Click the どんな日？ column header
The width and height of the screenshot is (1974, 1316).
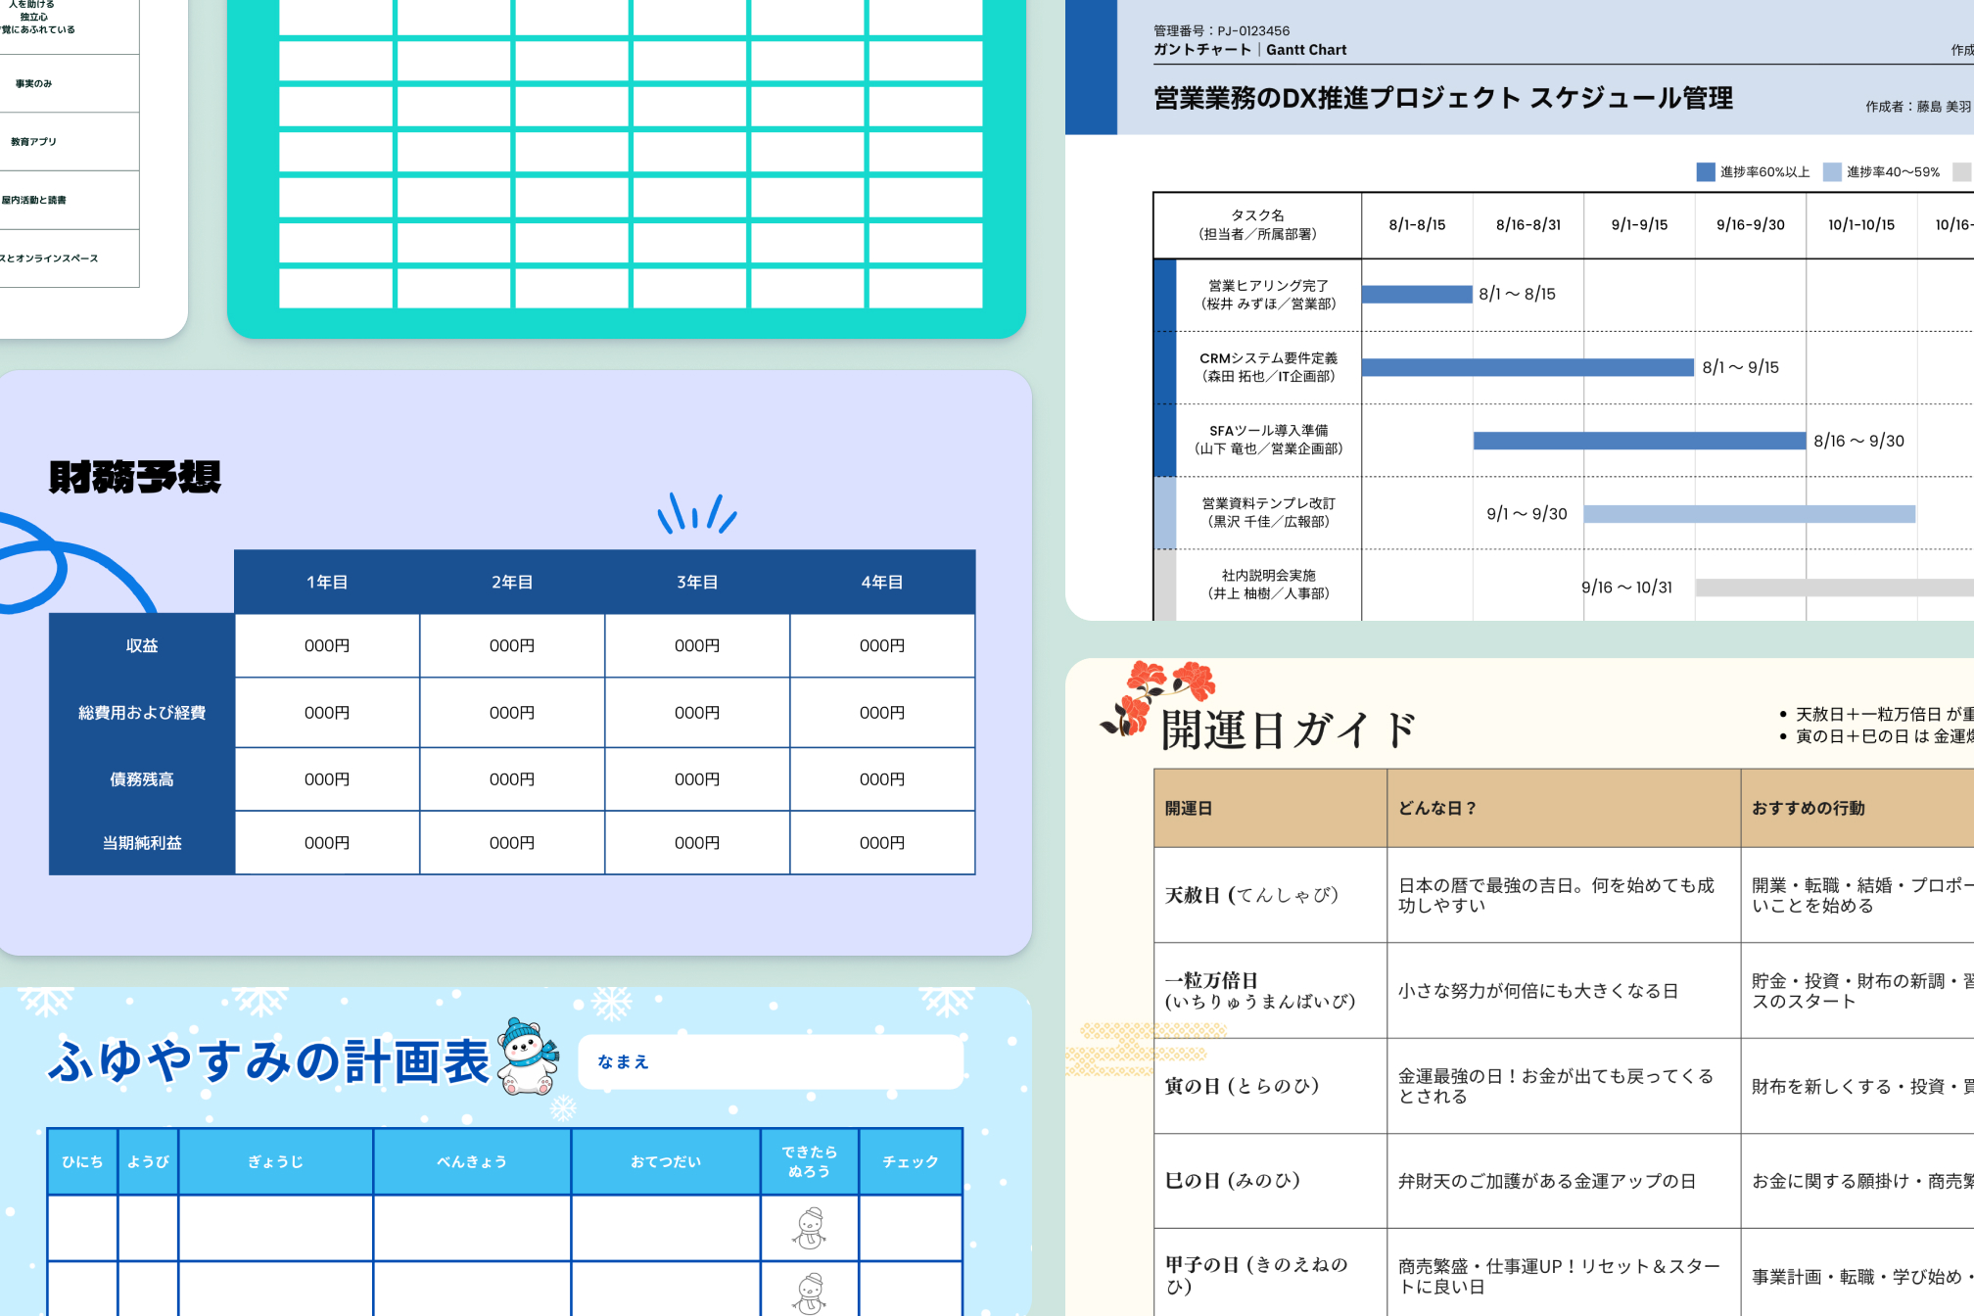coord(1564,808)
